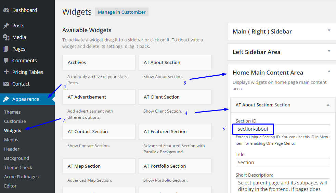Click the AT About Section: Section title bar
The image size is (336, 193).
point(283,105)
